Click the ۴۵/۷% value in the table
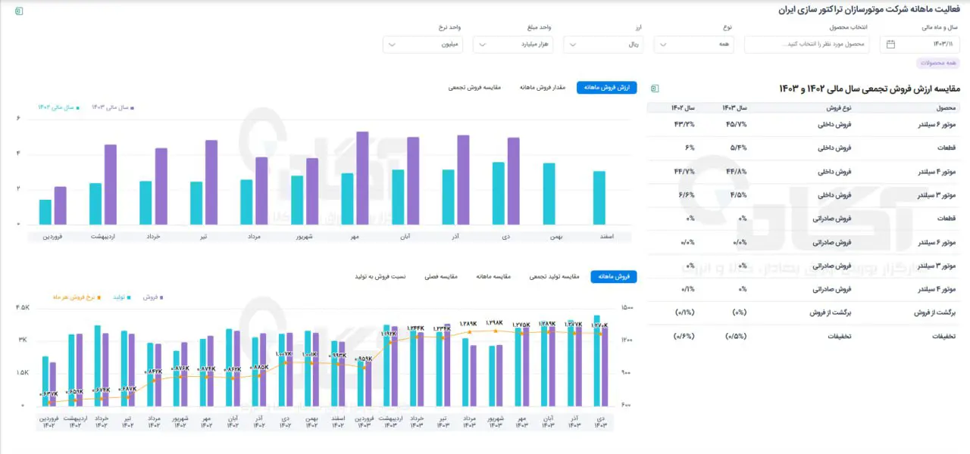Screen dimensions: 970x454 [737, 124]
